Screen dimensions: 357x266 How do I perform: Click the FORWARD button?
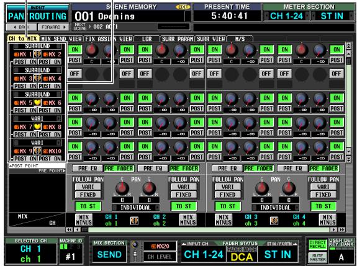(x=53, y=27)
